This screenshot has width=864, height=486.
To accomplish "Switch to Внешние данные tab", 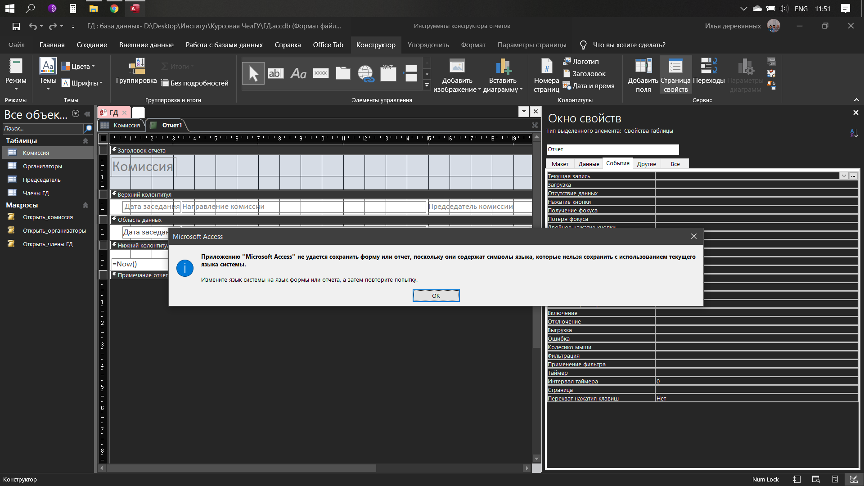I will tap(146, 45).
